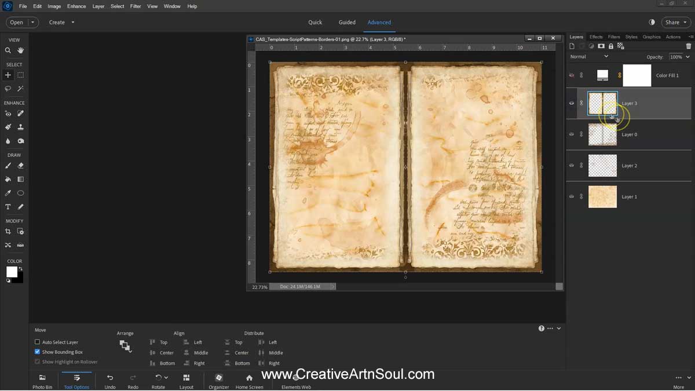Viewport: 695px width, 391px height.
Task: Select the Crop tool
Action: [x=8, y=231]
